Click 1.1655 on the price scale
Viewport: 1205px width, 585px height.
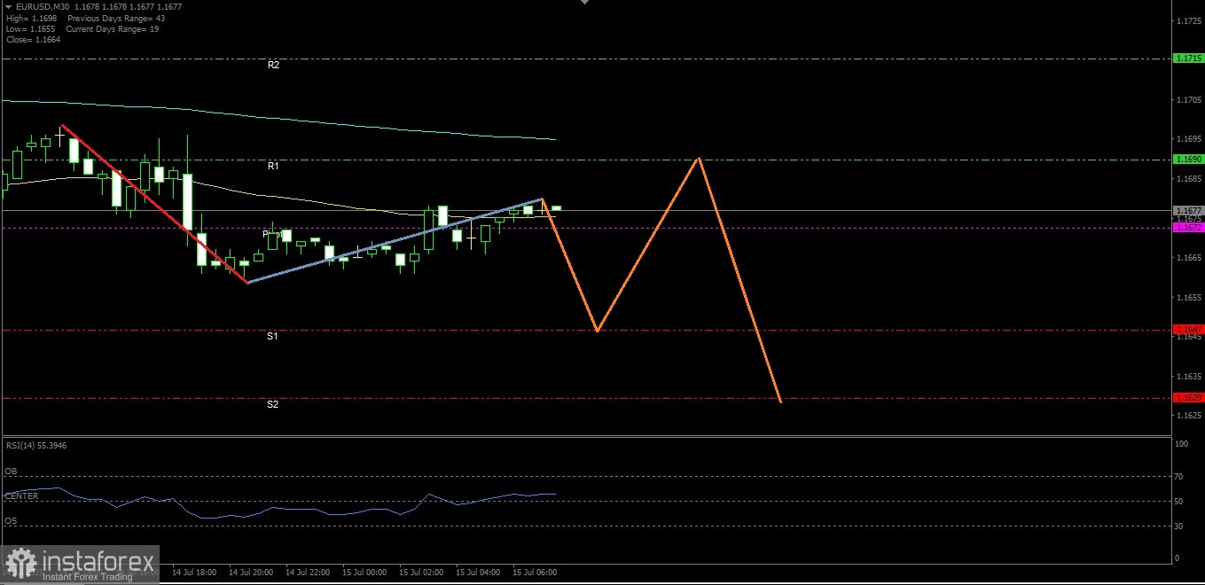pyautogui.click(x=1189, y=297)
